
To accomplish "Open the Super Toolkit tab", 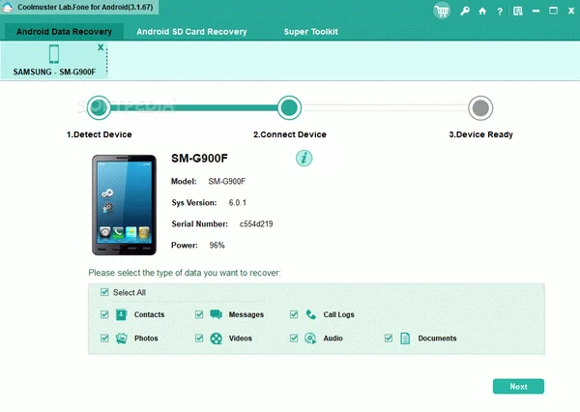I will coord(310,32).
